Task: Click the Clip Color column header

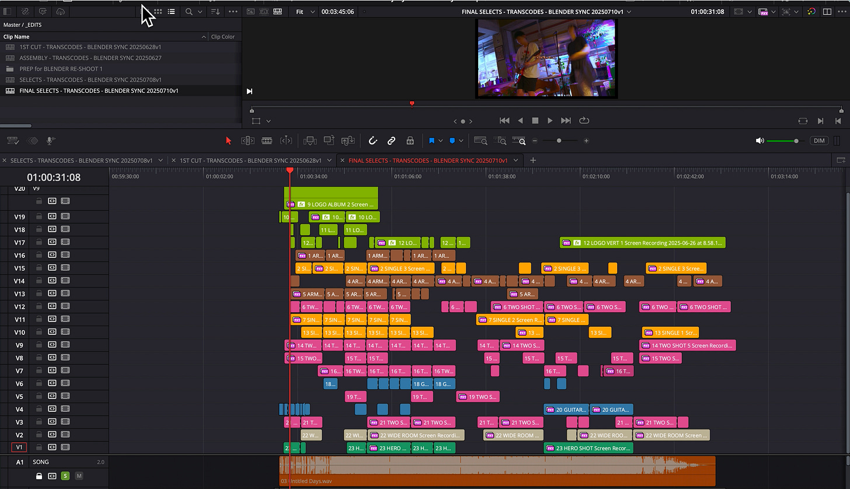Action: click(x=223, y=37)
